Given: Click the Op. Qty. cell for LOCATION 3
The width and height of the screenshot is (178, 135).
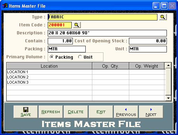Looking at the screenshot, I should coord(110,82).
